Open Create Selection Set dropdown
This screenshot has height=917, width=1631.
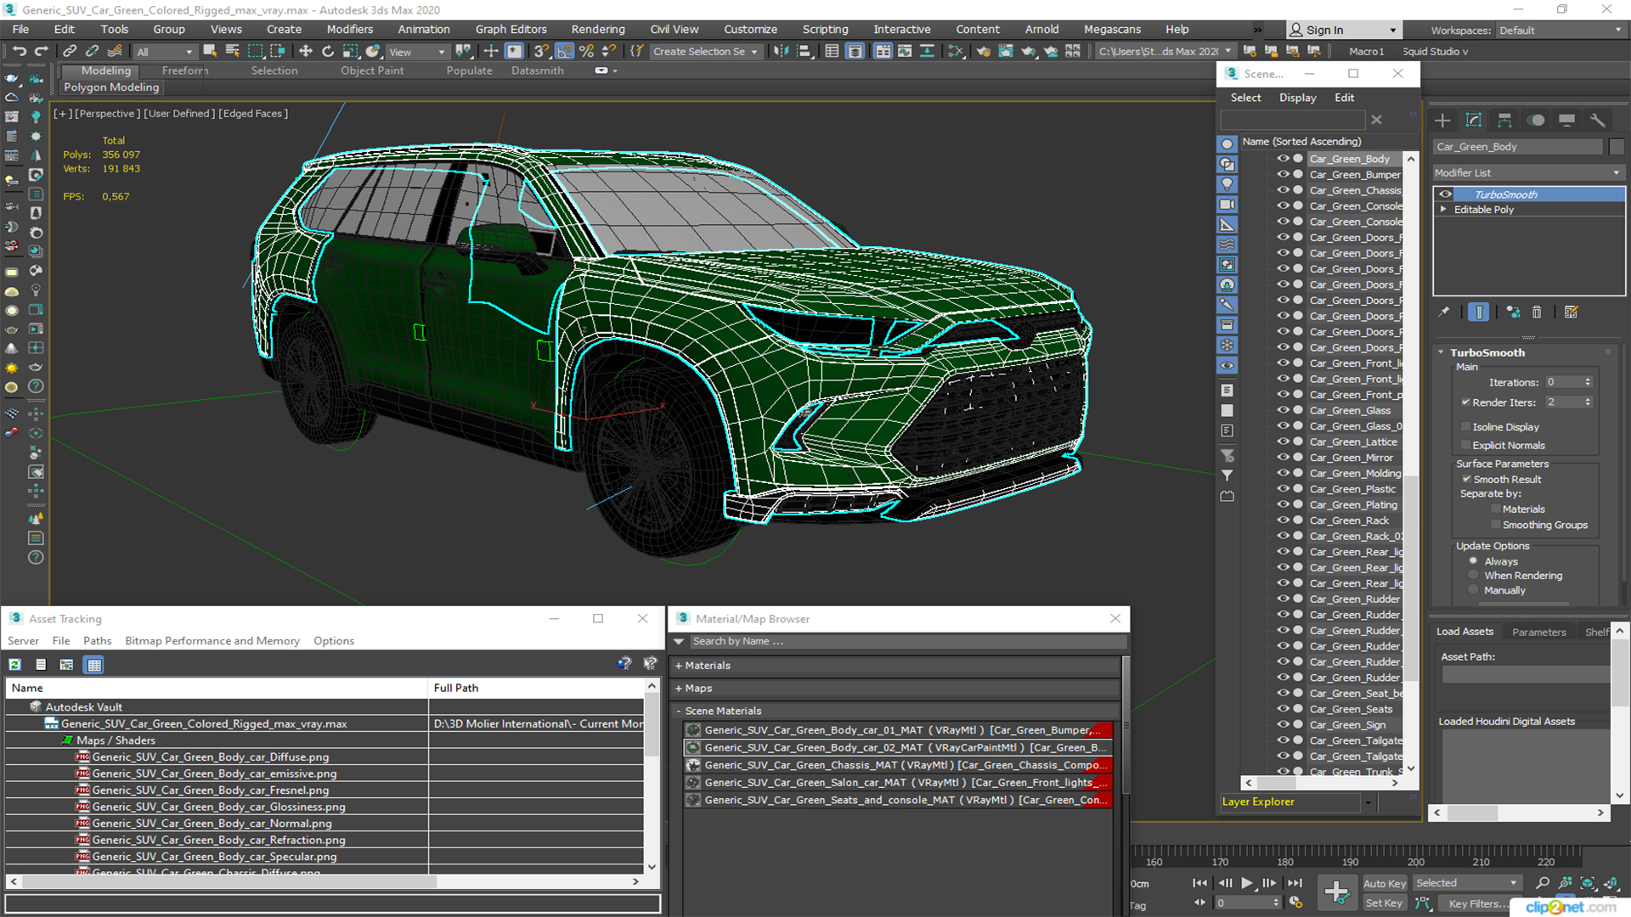click(x=705, y=52)
